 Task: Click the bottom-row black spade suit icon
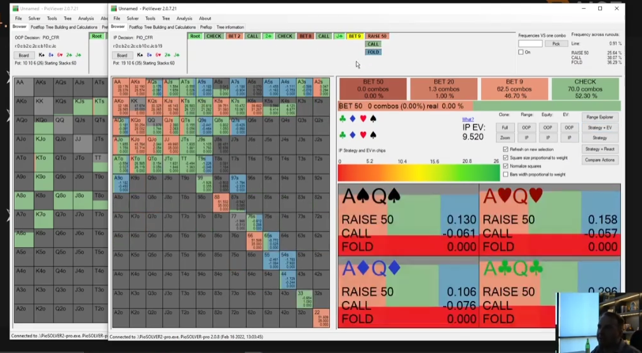[373, 135]
